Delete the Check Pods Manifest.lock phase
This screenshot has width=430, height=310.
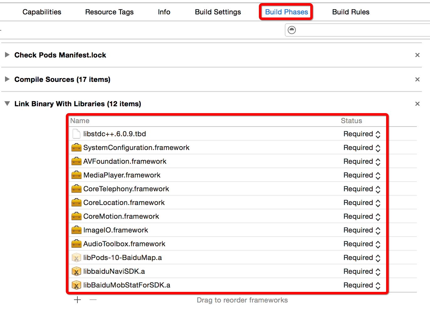417,55
